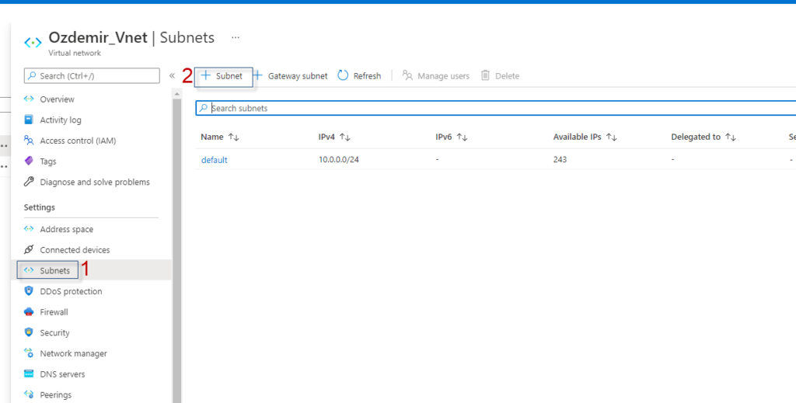The height and width of the screenshot is (403, 796).
Task: Collapse the sidebar with double chevron
Action: coord(172,75)
